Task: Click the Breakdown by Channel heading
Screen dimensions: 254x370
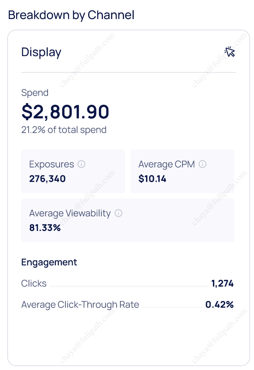Action: click(x=71, y=15)
